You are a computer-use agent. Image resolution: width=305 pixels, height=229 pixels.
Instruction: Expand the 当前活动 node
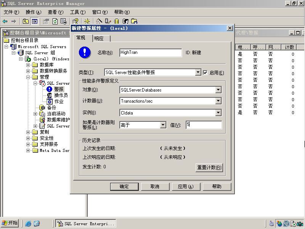(x=35, y=114)
